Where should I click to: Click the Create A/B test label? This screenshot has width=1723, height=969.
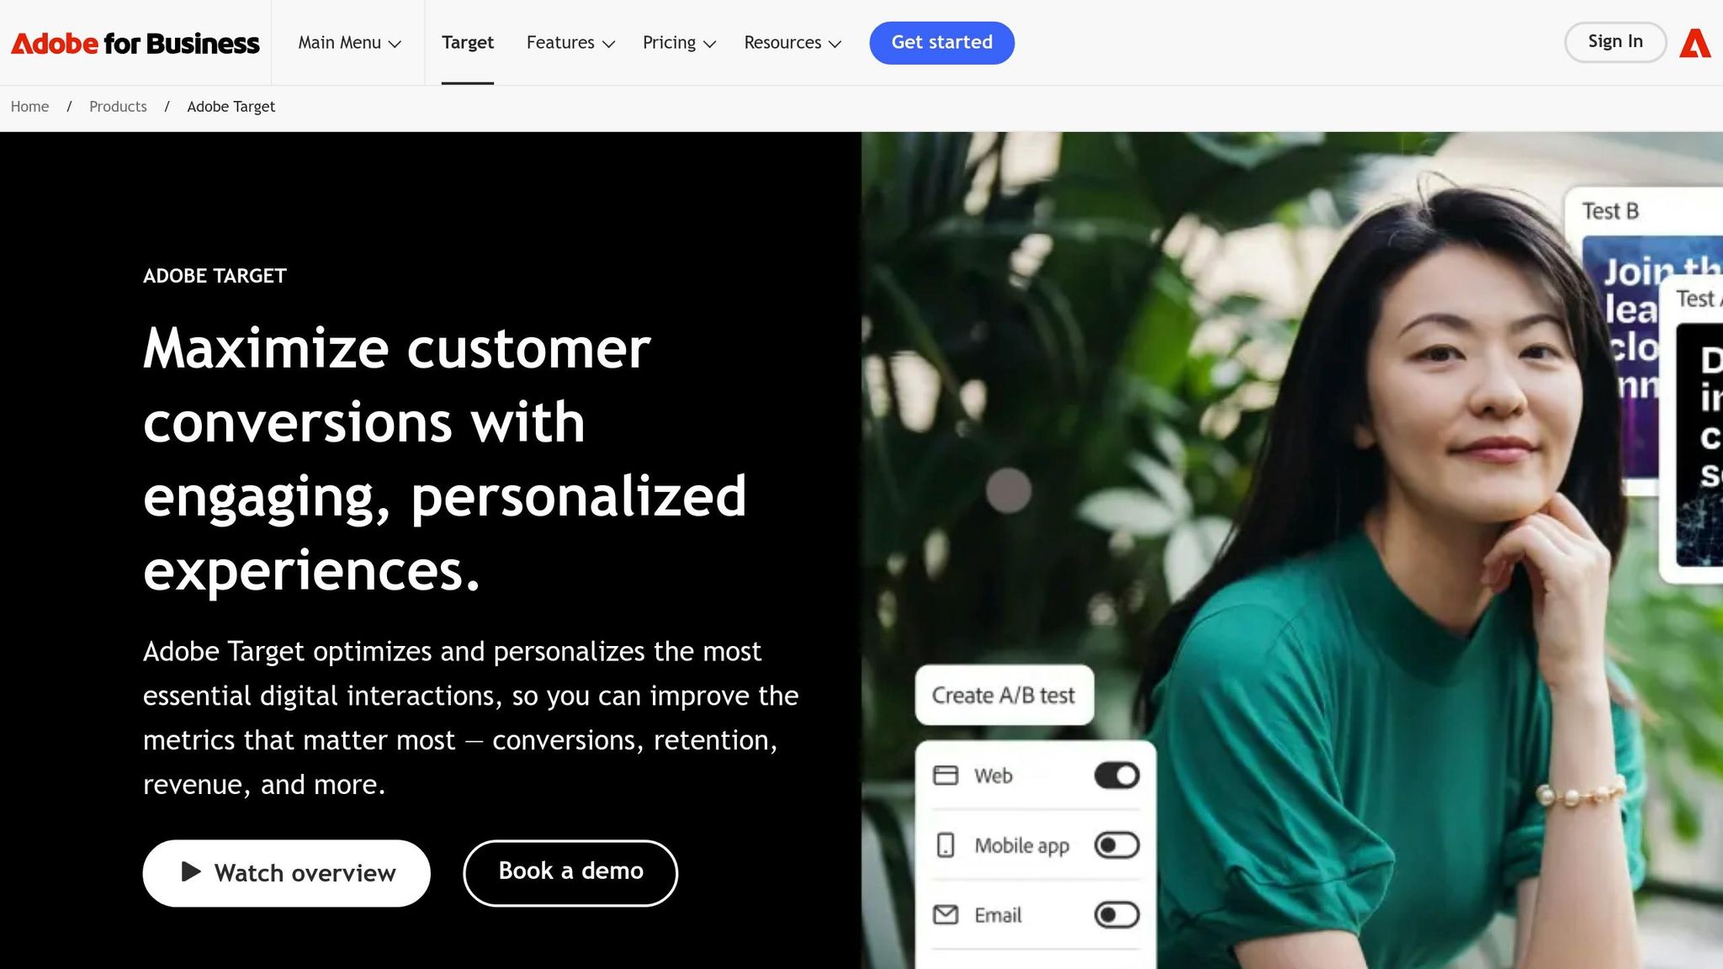point(1004,696)
